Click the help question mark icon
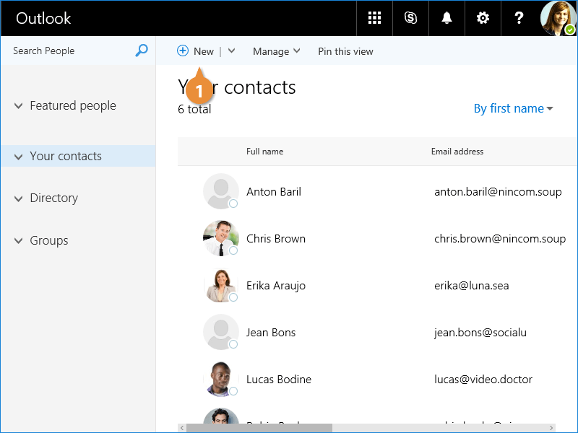The image size is (578, 433). 519,18
